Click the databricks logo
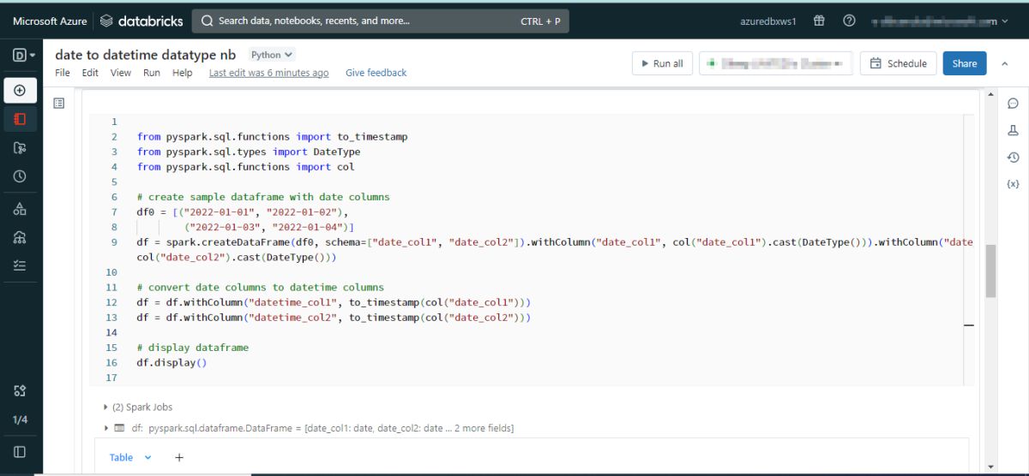1029x476 pixels. (141, 21)
